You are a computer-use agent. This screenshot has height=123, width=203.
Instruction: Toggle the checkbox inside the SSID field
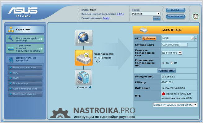[x=192, y=38]
